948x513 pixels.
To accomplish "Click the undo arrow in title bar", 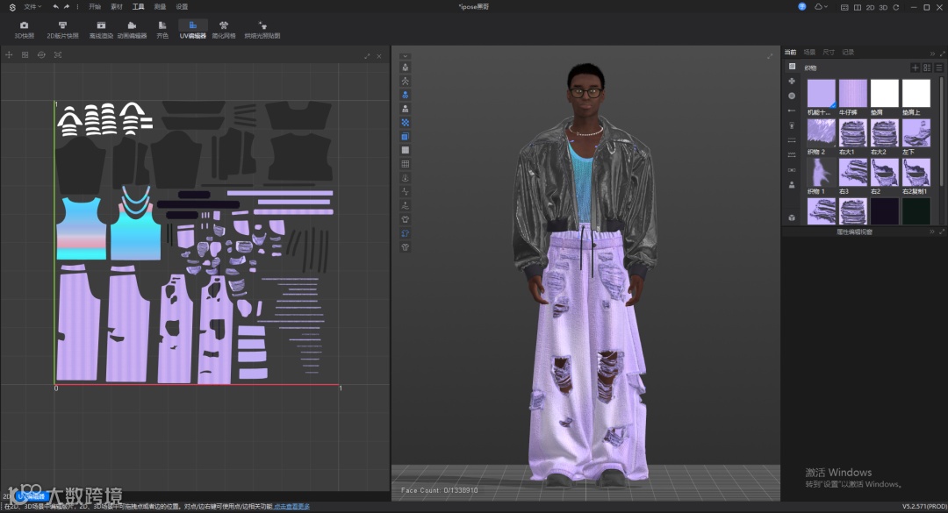I will point(56,6).
